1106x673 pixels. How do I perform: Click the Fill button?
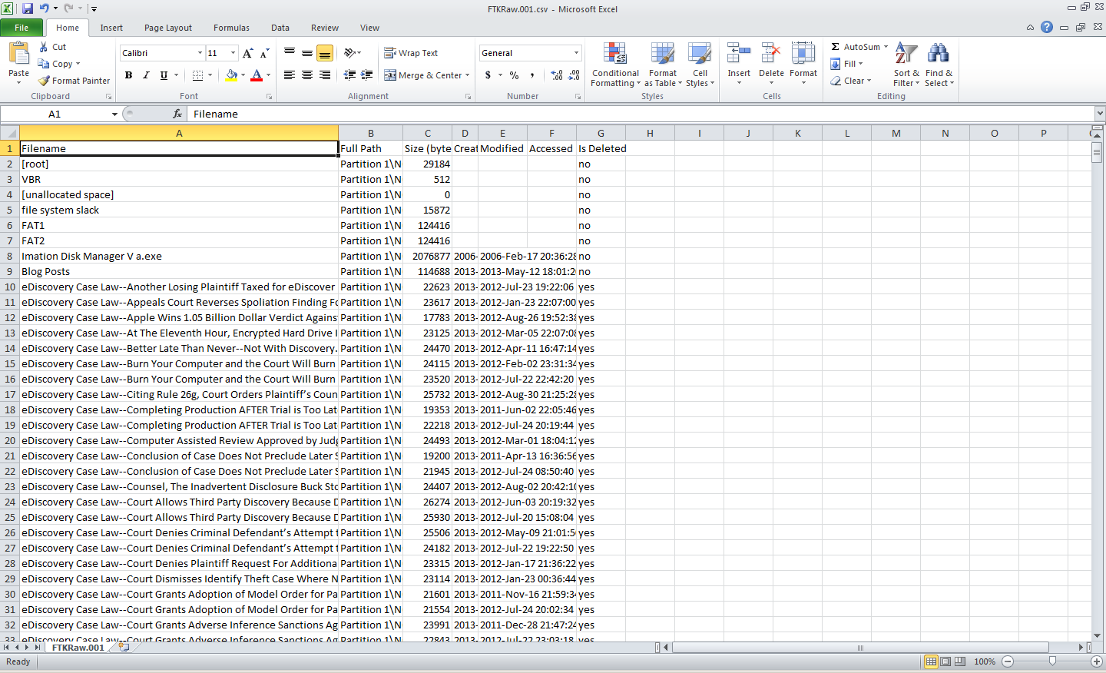[846, 64]
